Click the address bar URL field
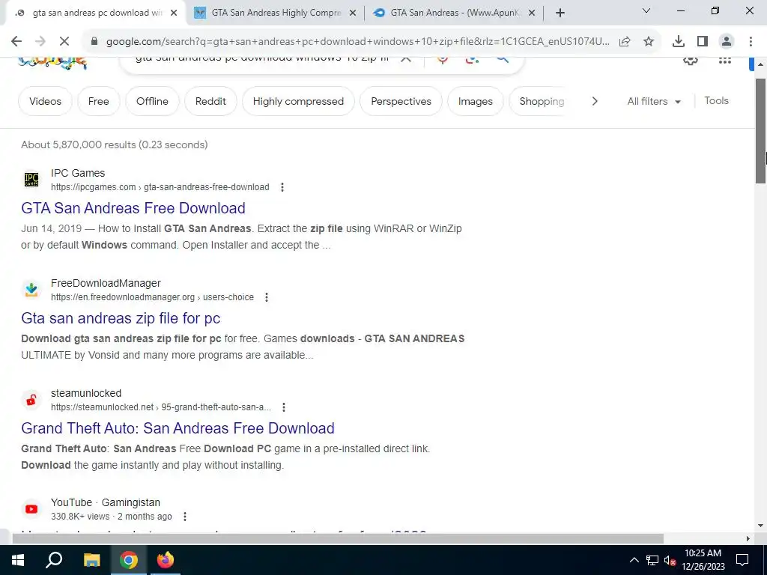Image resolution: width=767 pixels, height=575 pixels. coord(357,42)
